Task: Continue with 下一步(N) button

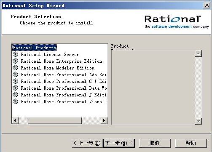Action: pyautogui.click(x=119, y=143)
